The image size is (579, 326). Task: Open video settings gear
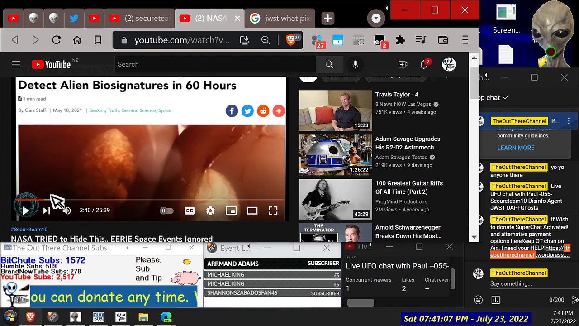[210, 211]
